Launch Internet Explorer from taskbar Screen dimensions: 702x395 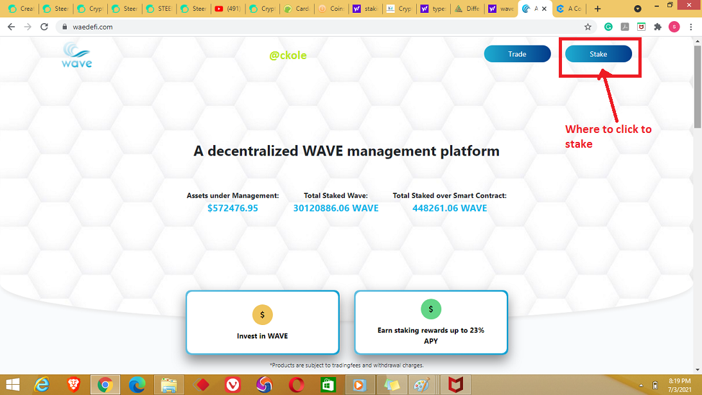[x=42, y=385]
